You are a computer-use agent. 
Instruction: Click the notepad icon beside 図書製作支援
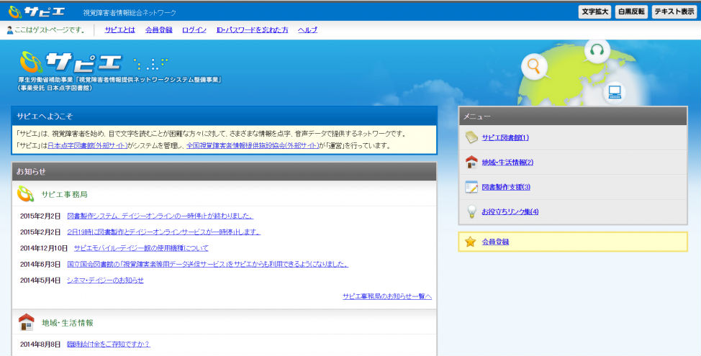click(x=471, y=187)
